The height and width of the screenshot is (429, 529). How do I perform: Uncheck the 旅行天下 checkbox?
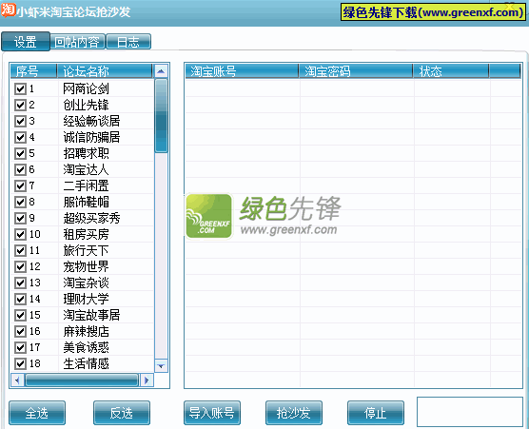(20, 251)
